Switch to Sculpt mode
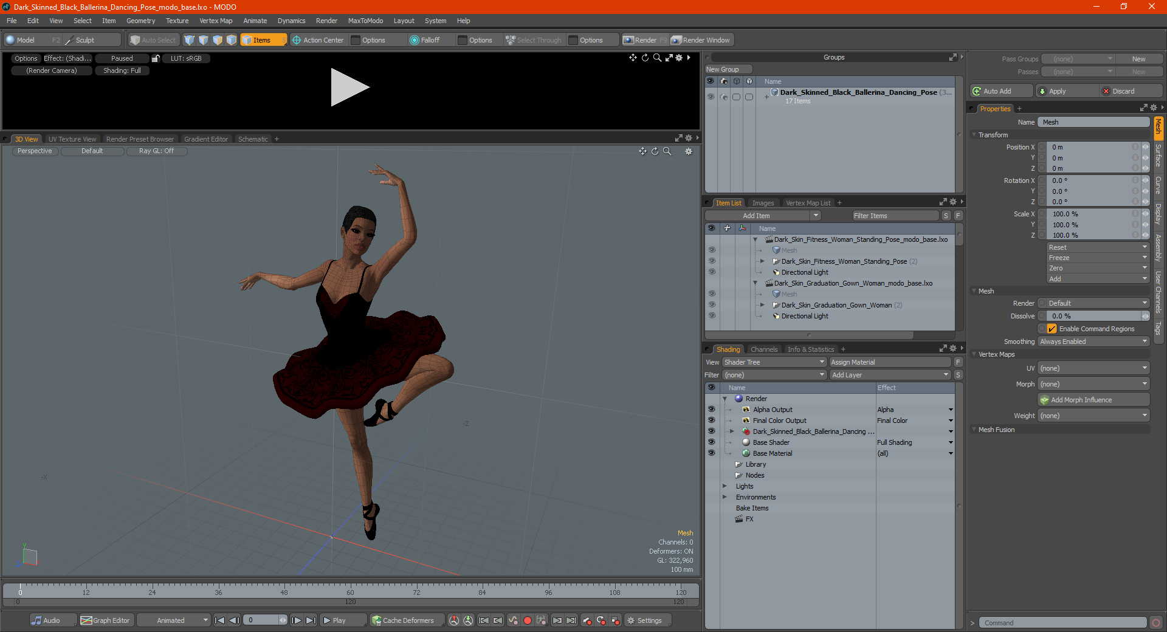 [92, 40]
